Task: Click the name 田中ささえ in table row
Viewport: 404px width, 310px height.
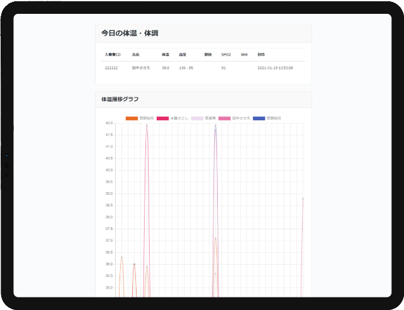Action: pos(140,67)
